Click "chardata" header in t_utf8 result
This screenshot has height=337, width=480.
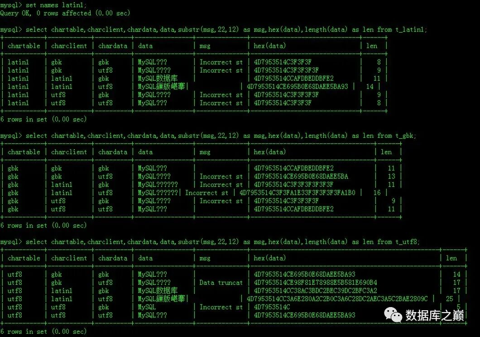pyautogui.click(x=113, y=258)
